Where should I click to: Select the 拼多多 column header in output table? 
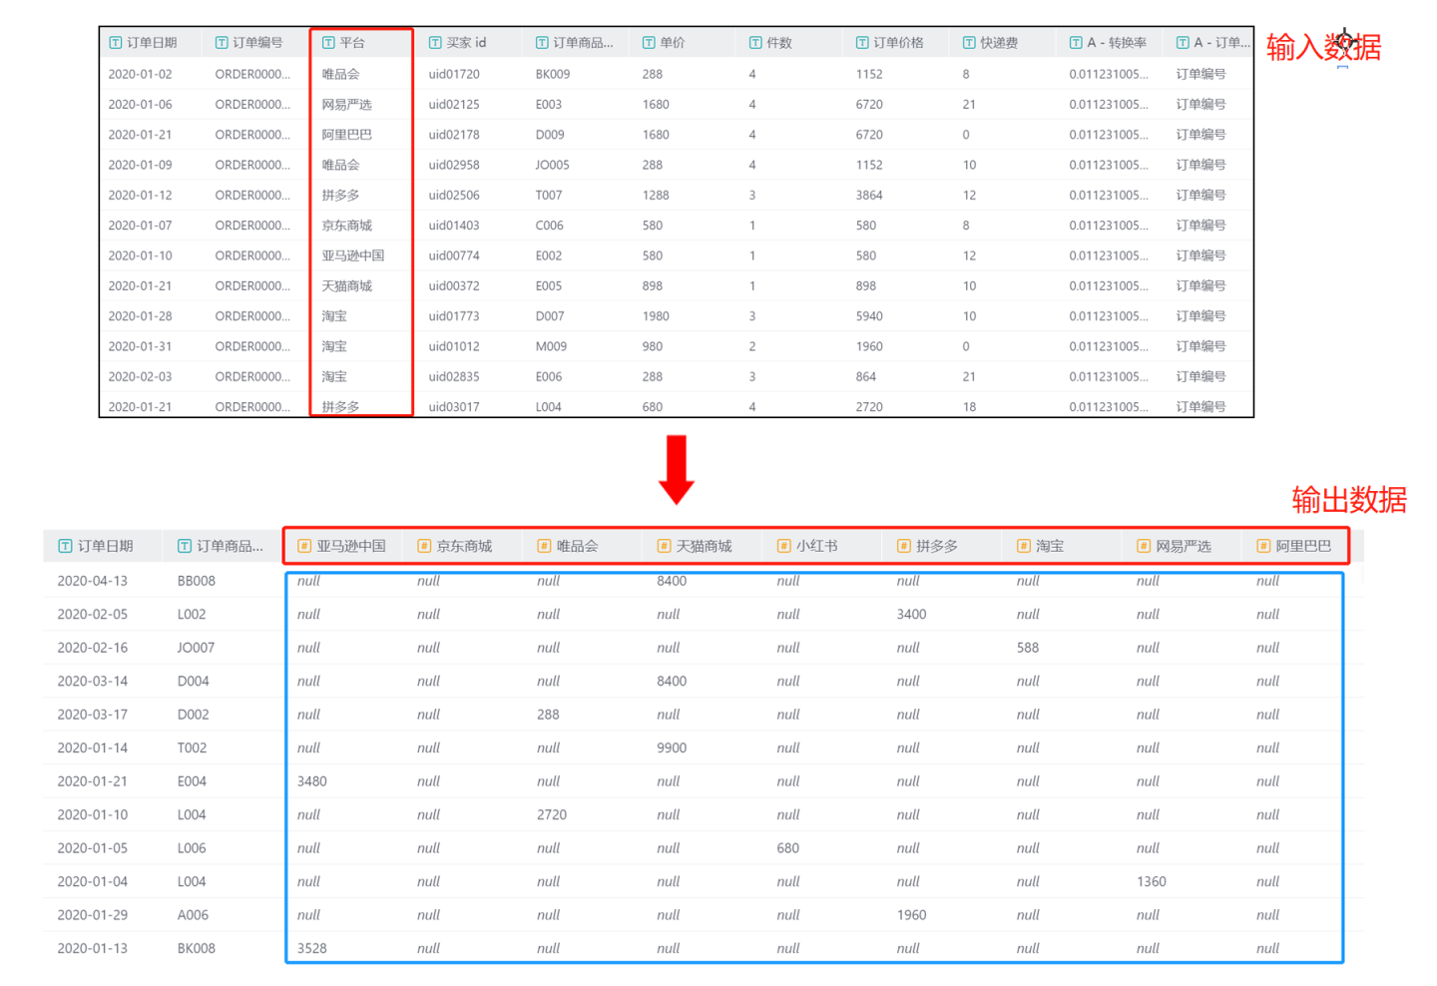pos(936,546)
